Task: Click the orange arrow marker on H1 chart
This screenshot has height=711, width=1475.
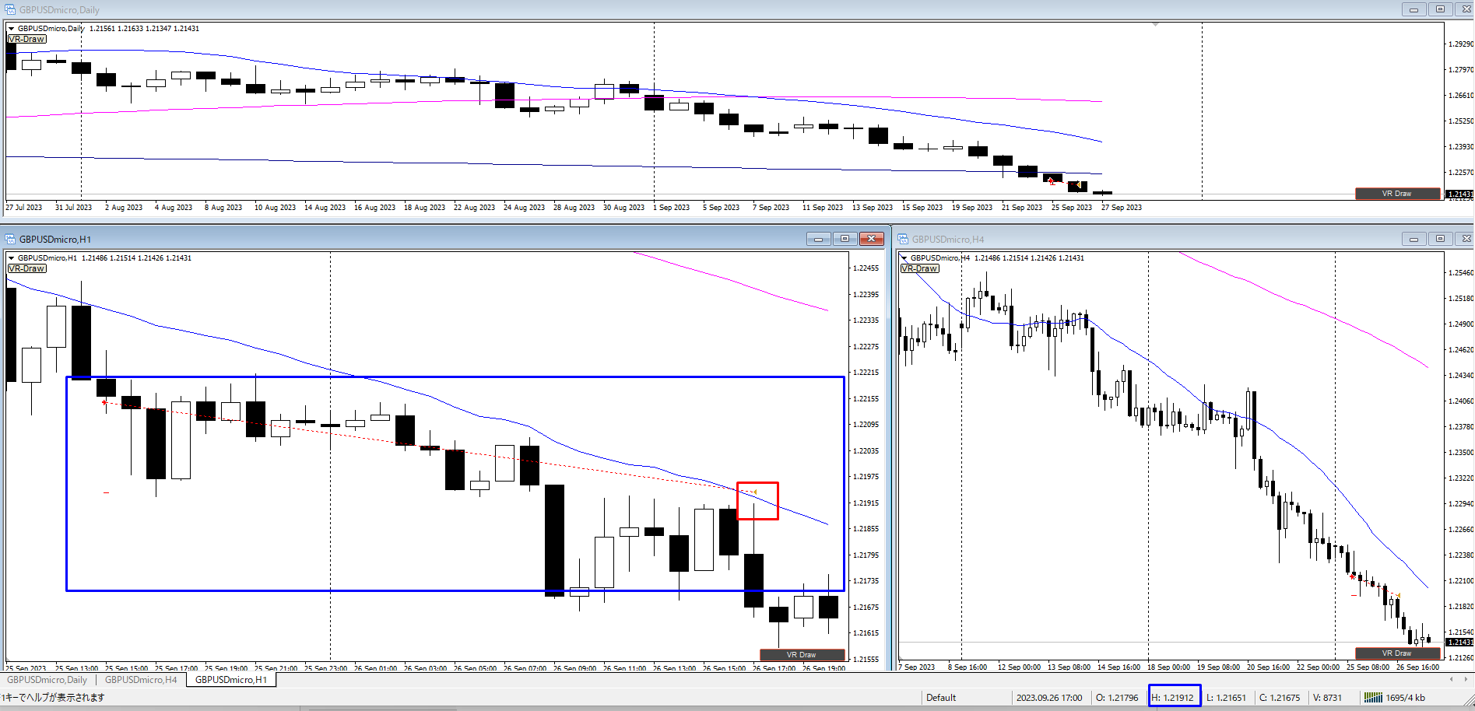Action: tap(753, 492)
